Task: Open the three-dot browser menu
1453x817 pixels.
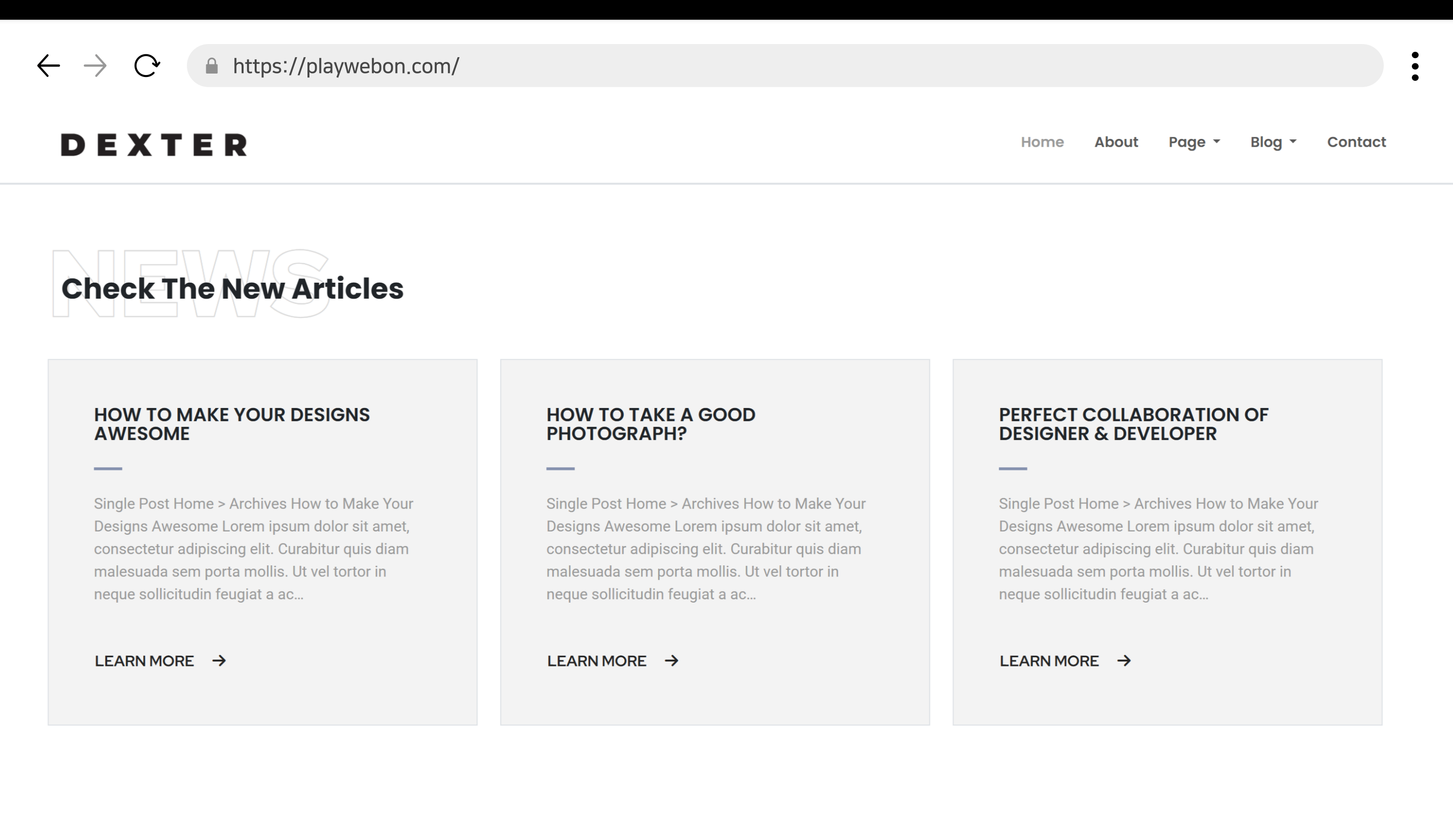Action: click(1415, 66)
